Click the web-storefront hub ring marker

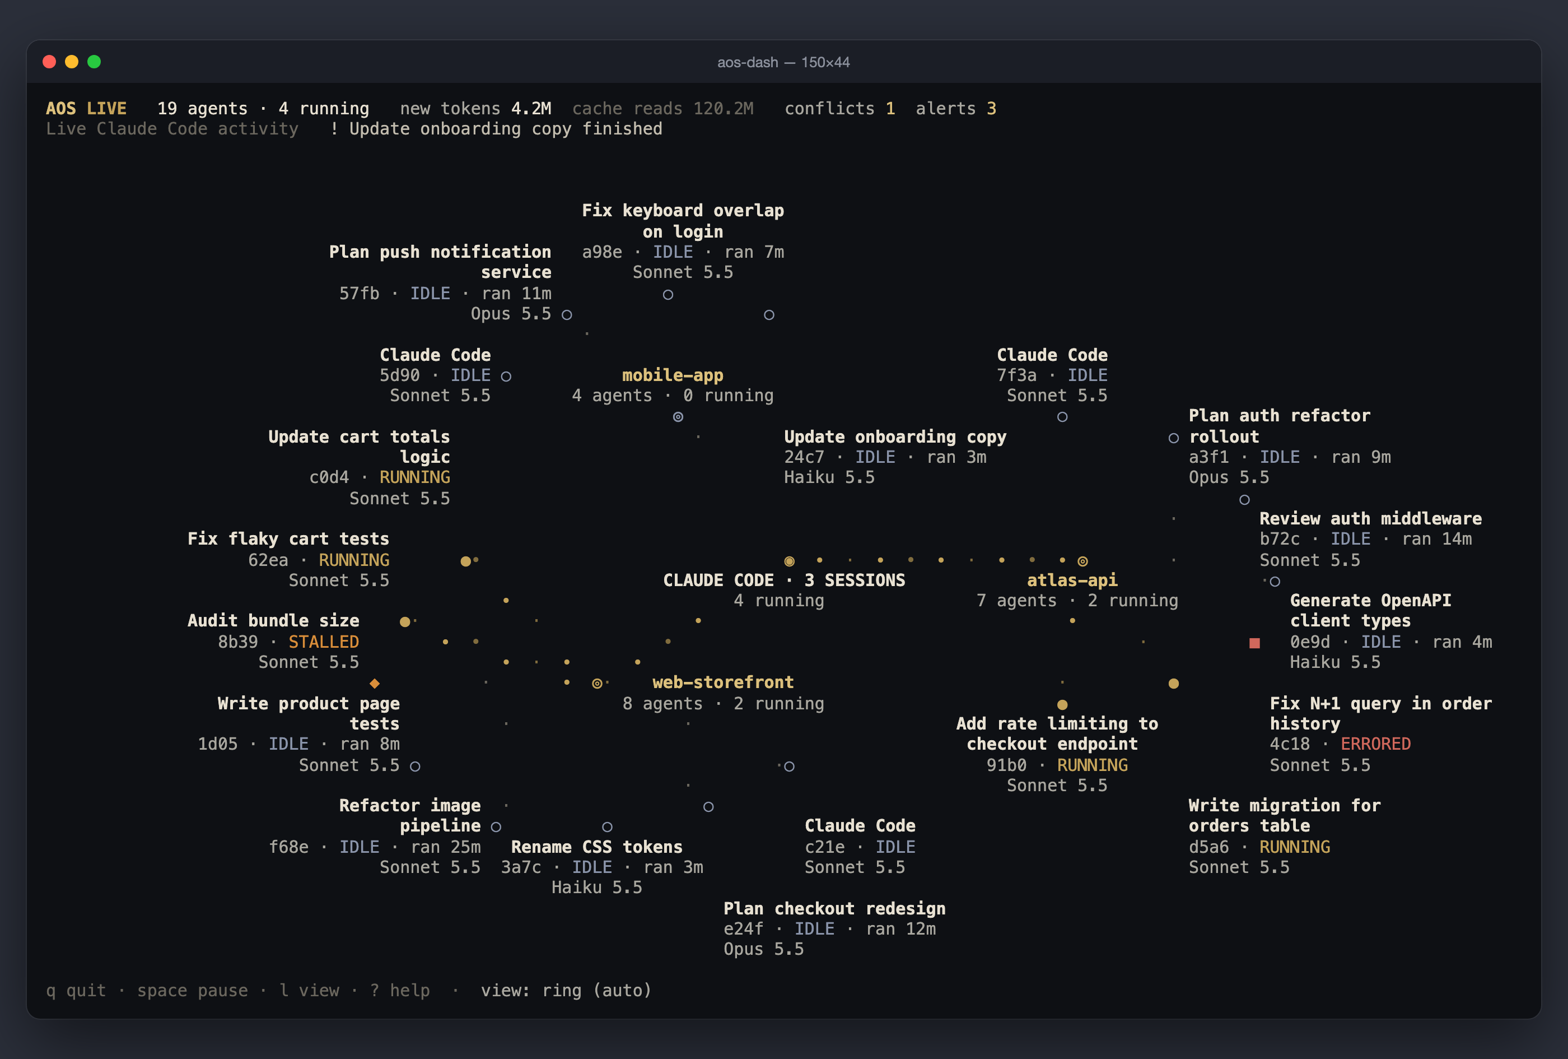tap(597, 683)
